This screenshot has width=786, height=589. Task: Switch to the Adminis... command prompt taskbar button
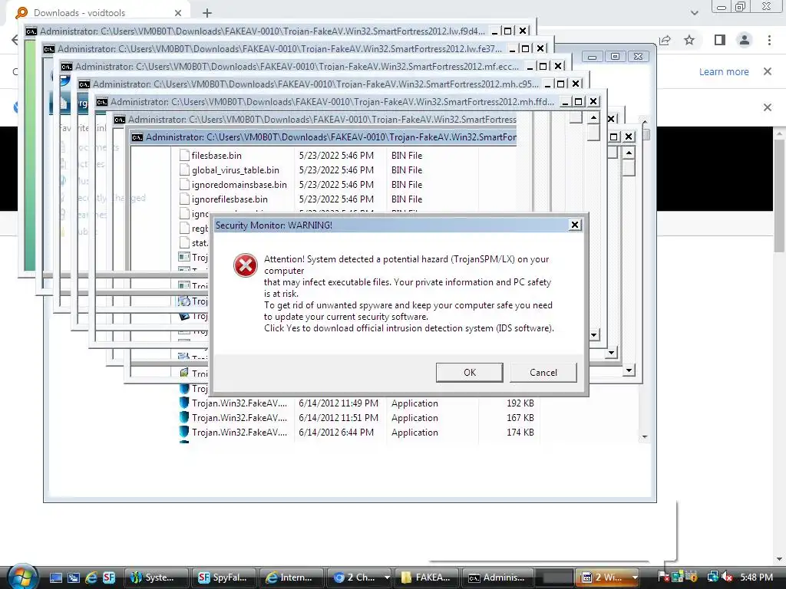pyautogui.click(x=497, y=577)
